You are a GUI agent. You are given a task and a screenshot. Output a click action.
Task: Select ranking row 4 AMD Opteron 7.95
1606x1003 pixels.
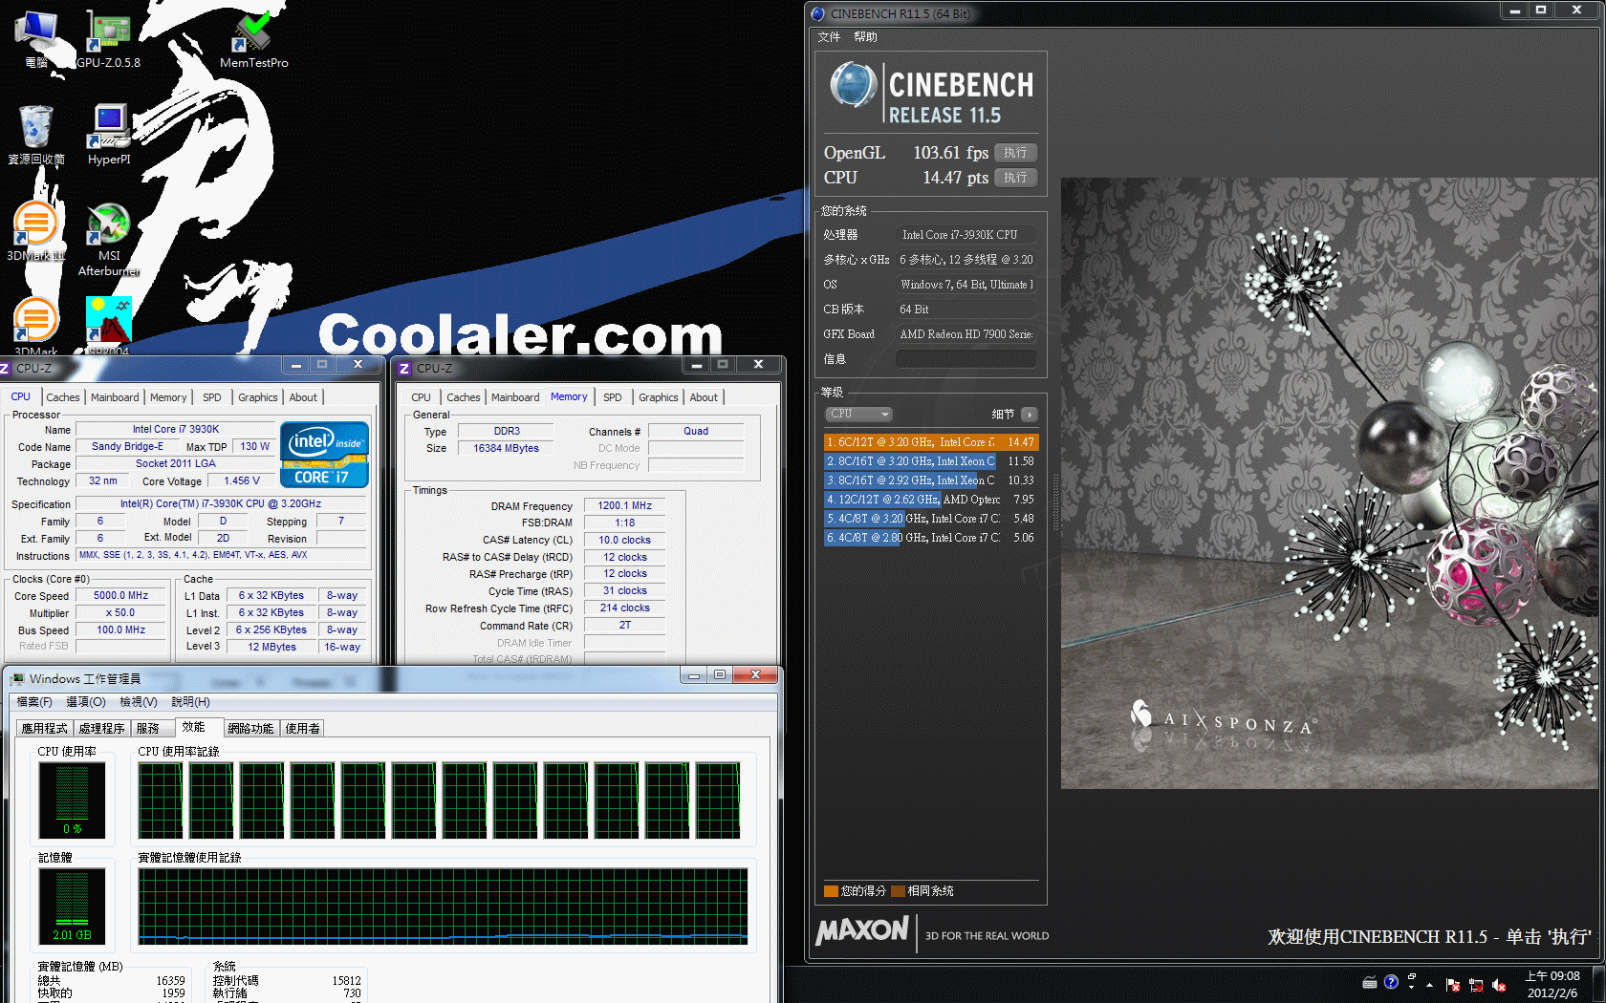[x=931, y=500]
